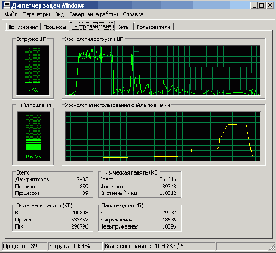The height and width of the screenshot is (253, 276).
Task: Click the CPU usage gauge showing 4%
Action: [33, 70]
